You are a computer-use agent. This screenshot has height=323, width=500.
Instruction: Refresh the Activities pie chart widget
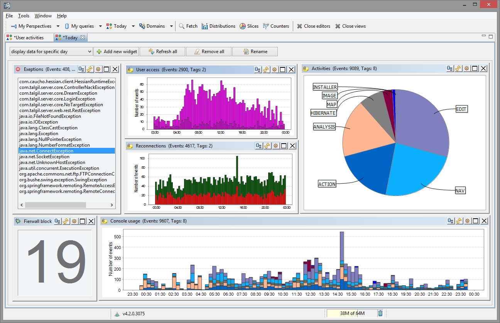click(x=458, y=69)
